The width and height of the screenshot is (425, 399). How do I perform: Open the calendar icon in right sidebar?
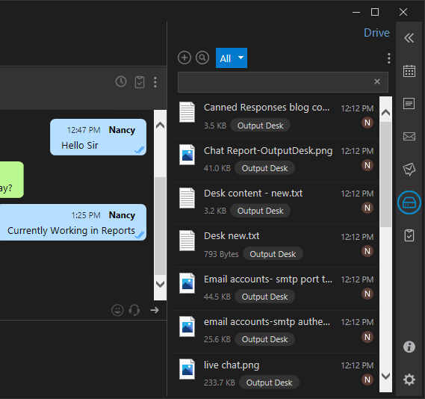[x=409, y=71]
